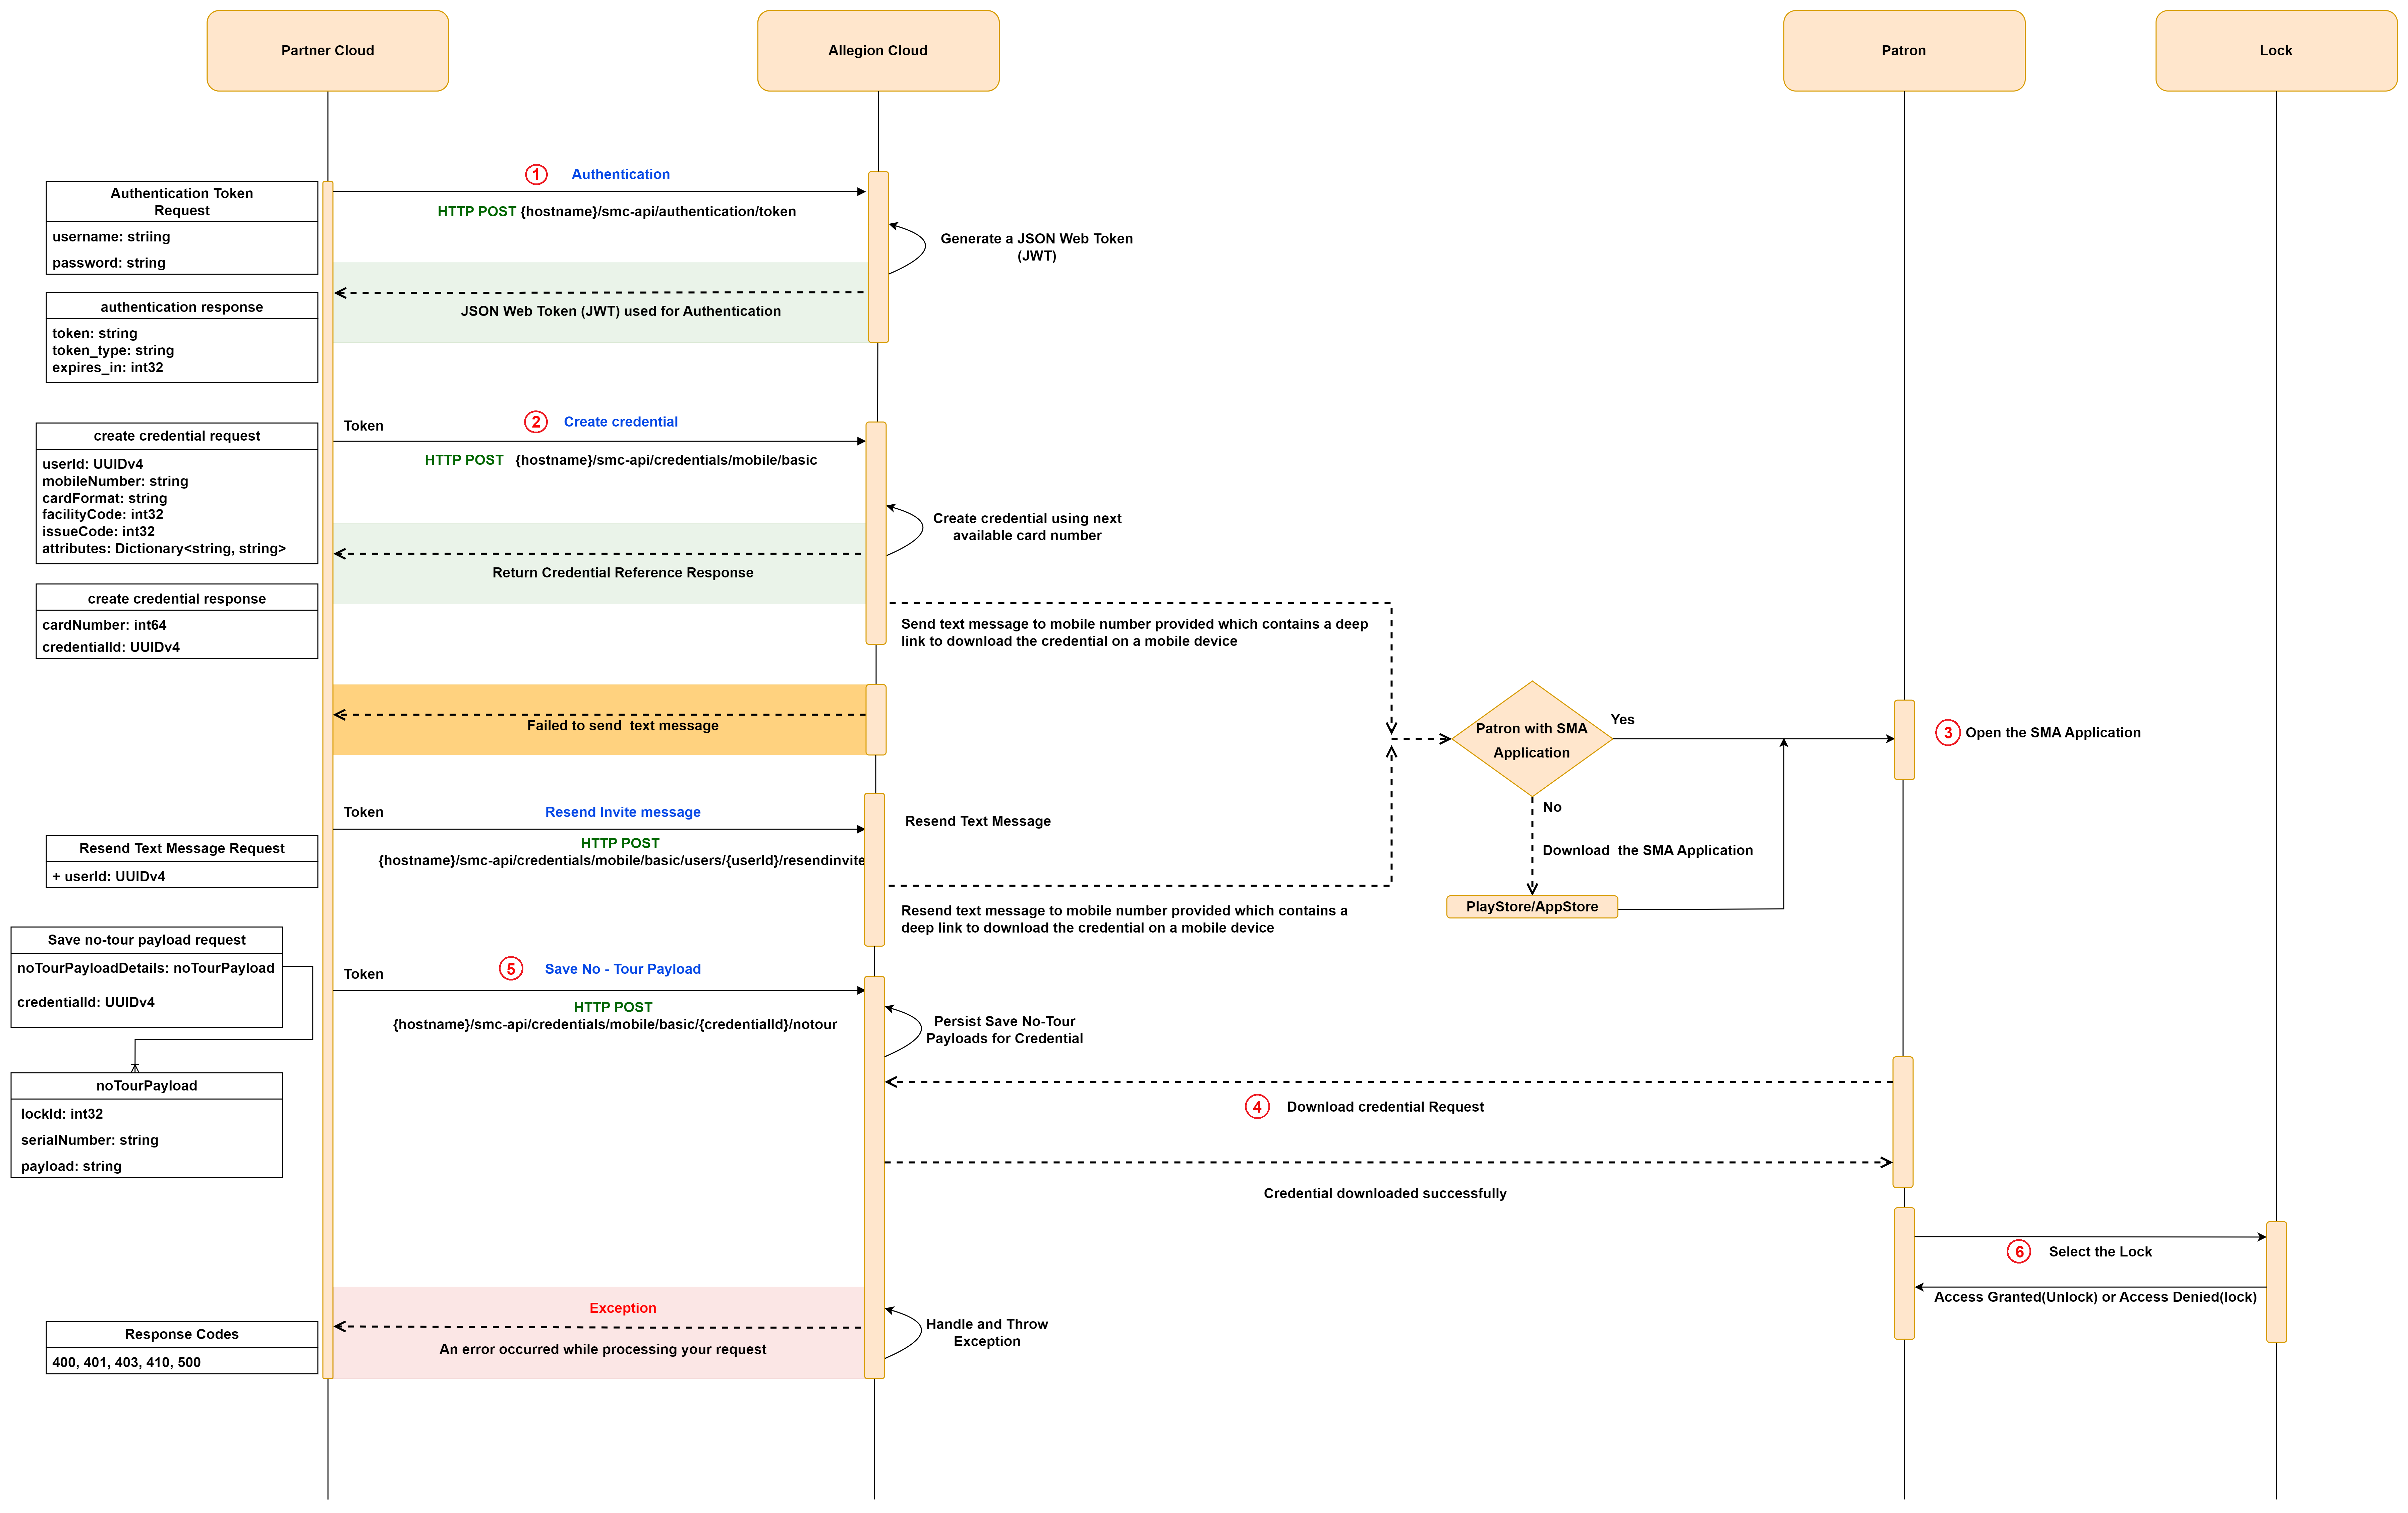Select the JWT used for Authentication message
The width and height of the screenshot is (2408, 1513).
point(621,311)
